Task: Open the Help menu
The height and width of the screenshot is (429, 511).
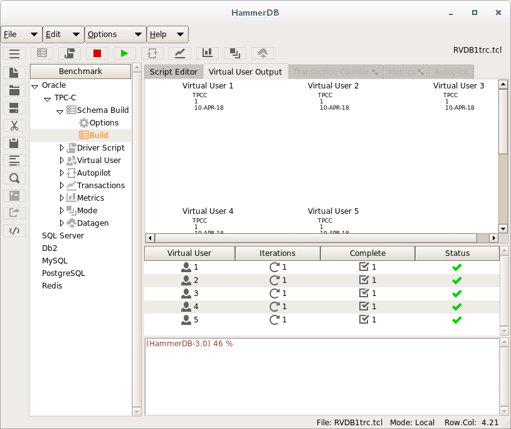Action: pos(167,34)
